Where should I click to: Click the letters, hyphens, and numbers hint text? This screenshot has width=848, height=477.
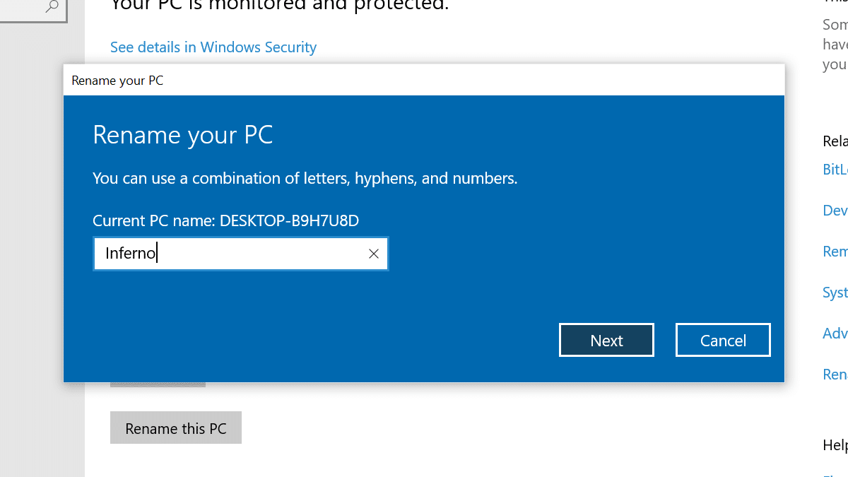coord(305,178)
